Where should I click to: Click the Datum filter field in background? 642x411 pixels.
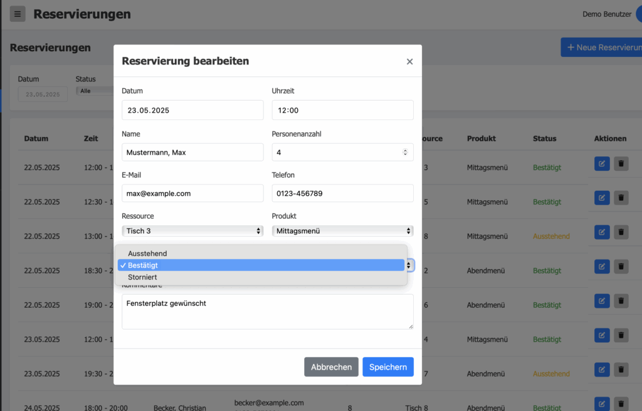click(43, 94)
